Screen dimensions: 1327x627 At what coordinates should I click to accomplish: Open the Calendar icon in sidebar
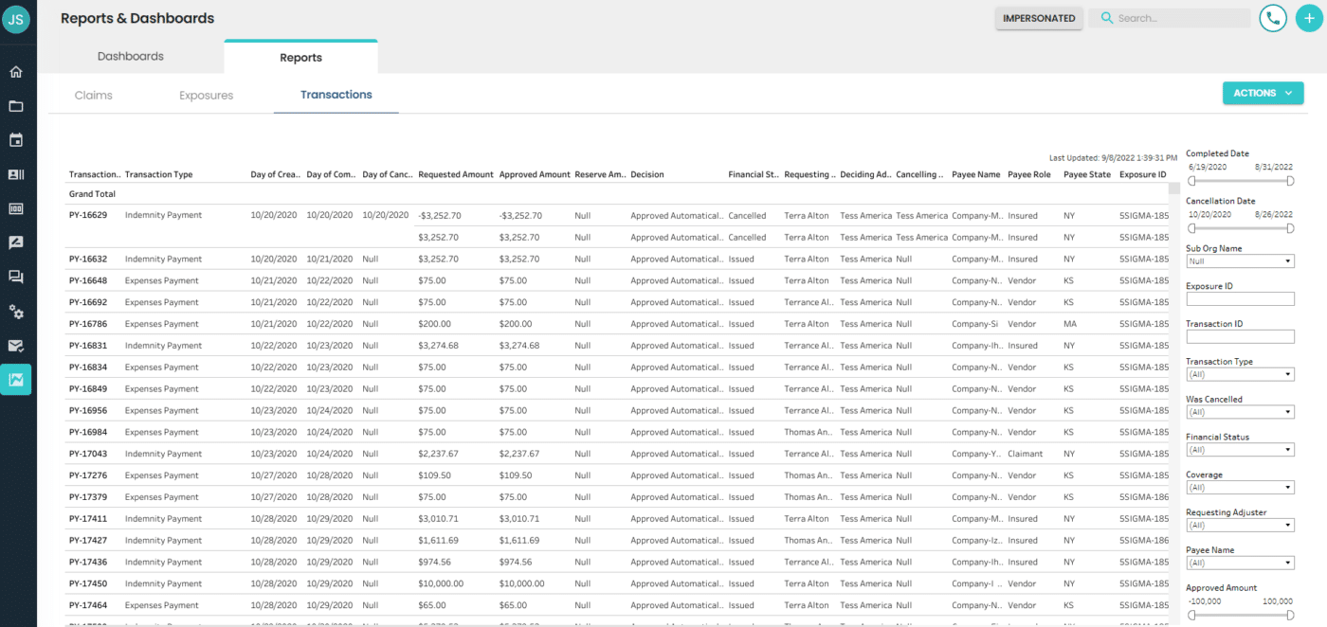click(x=16, y=139)
